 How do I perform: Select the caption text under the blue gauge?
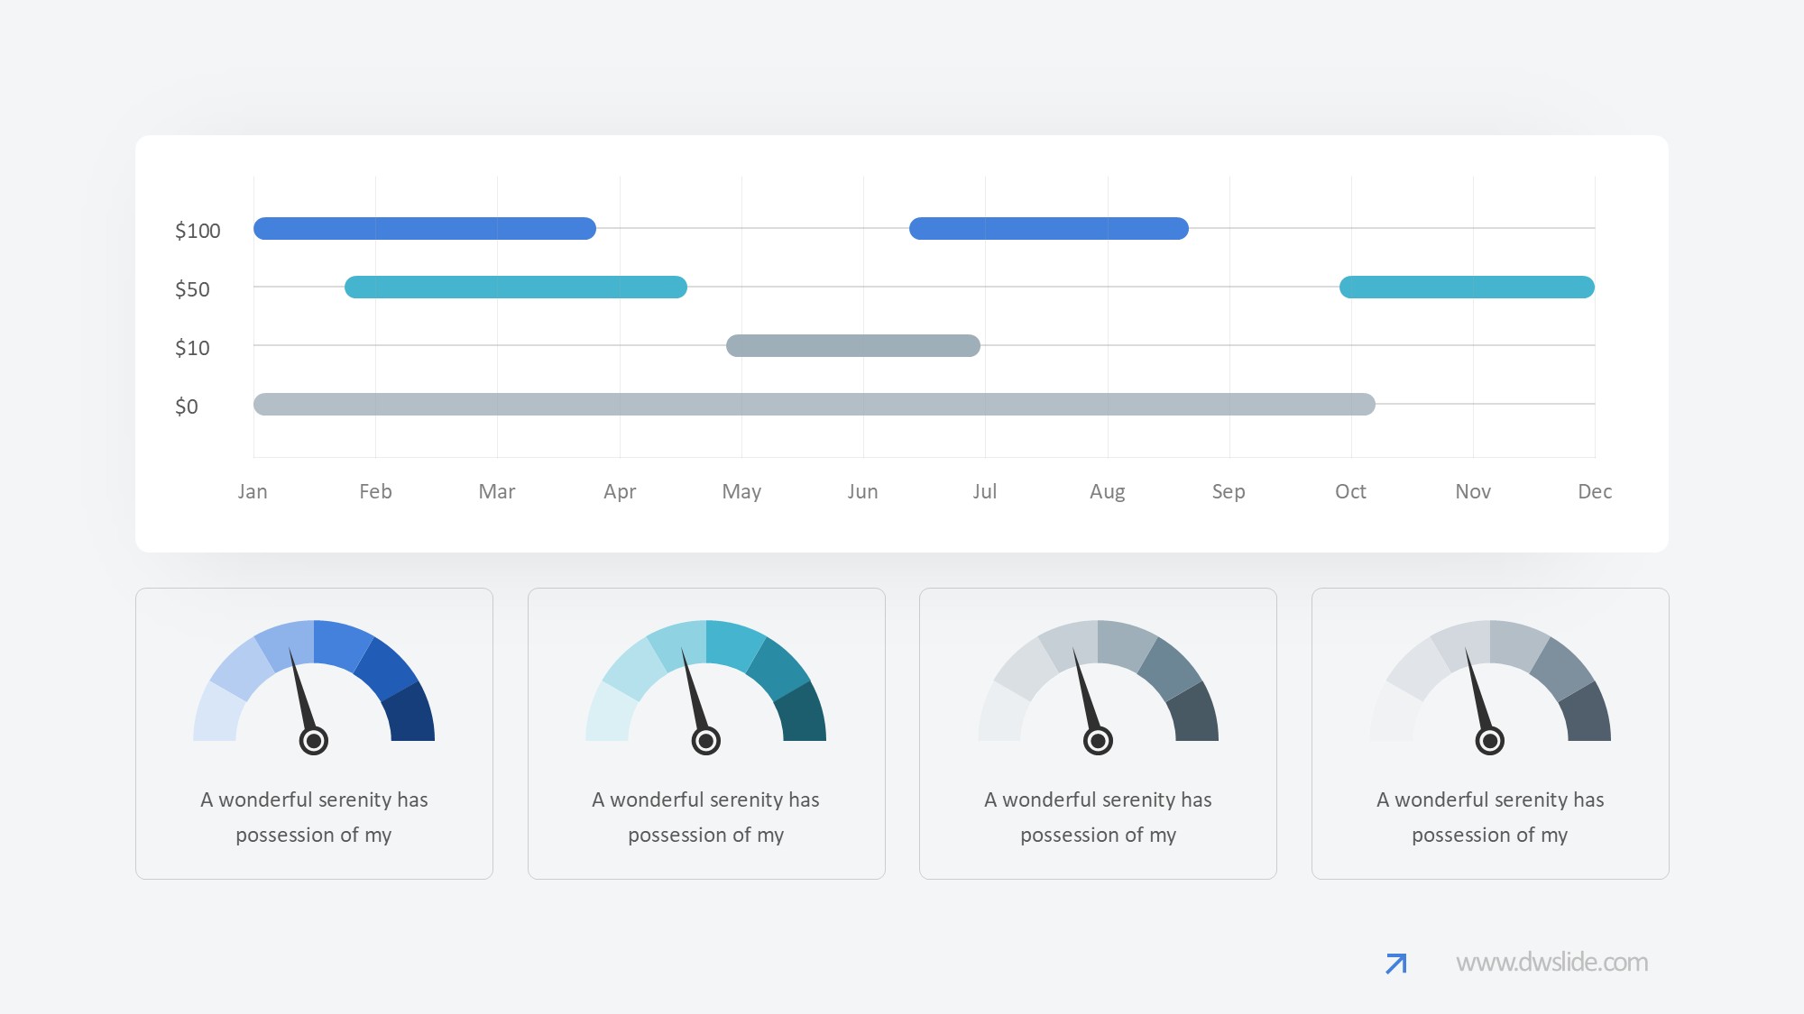[314, 817]
